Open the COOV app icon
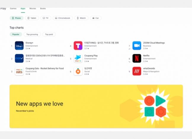The height and width of the screenshot is (139, 192). [x=19, y=58]
